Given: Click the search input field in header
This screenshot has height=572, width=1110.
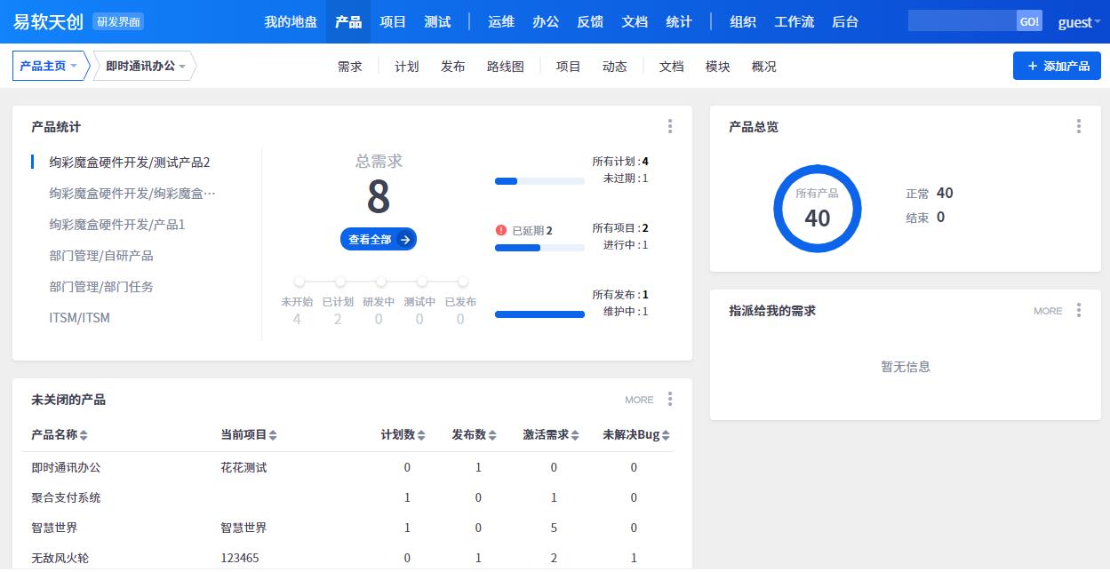Looking at the screenshot, I should point(962,22).
